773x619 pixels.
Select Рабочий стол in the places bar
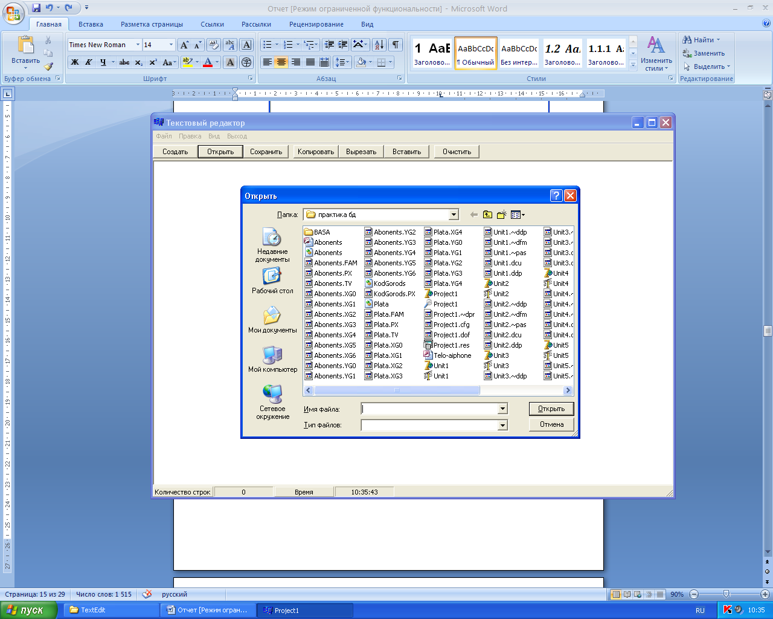(272, 280)
